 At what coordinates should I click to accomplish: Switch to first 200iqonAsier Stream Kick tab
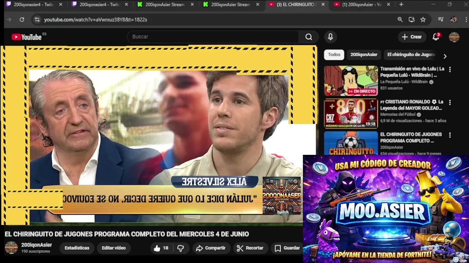(x=166, y=4)
